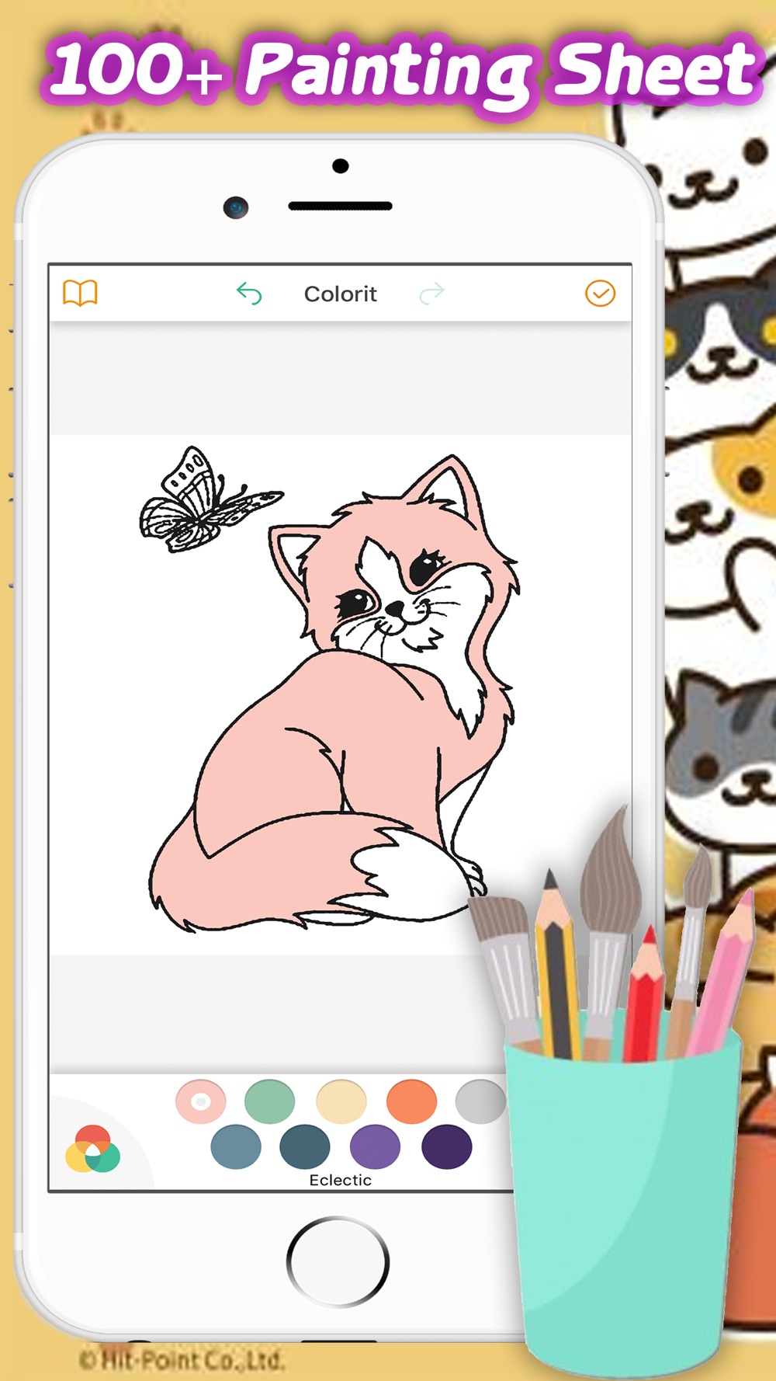Select the dark violet color swatch
The width and height of the screenshot is (776, 1381).
(x=447, y=1146)
